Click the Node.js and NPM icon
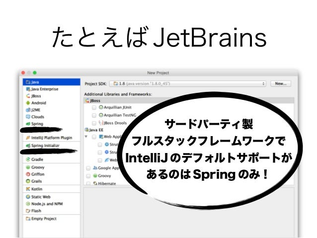 pyautogui.click(x=28, y=204)
